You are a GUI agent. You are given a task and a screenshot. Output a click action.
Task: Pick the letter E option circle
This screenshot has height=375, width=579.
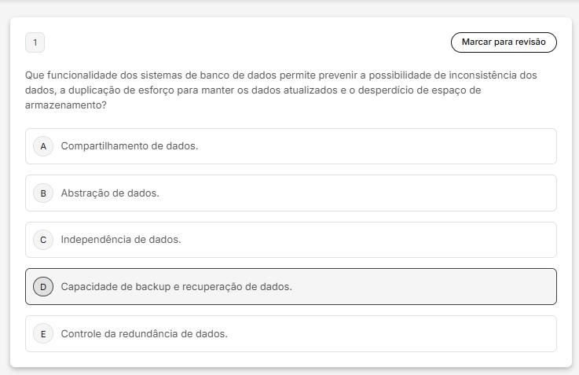coord(43,334)
